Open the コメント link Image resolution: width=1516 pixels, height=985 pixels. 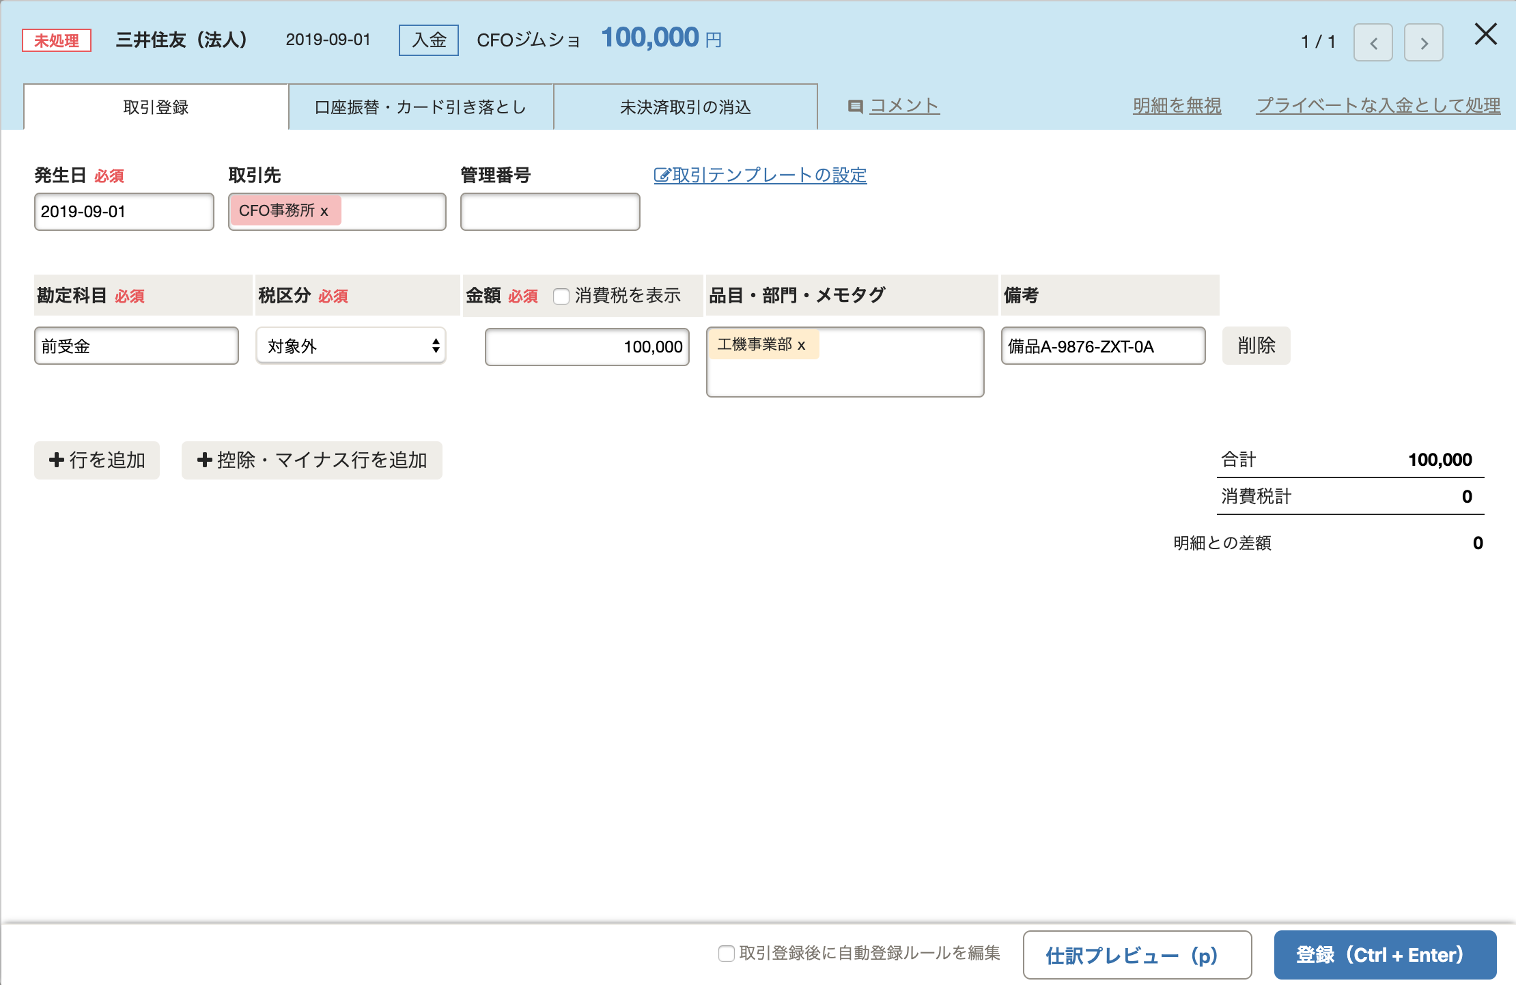(x=904, y=105)
